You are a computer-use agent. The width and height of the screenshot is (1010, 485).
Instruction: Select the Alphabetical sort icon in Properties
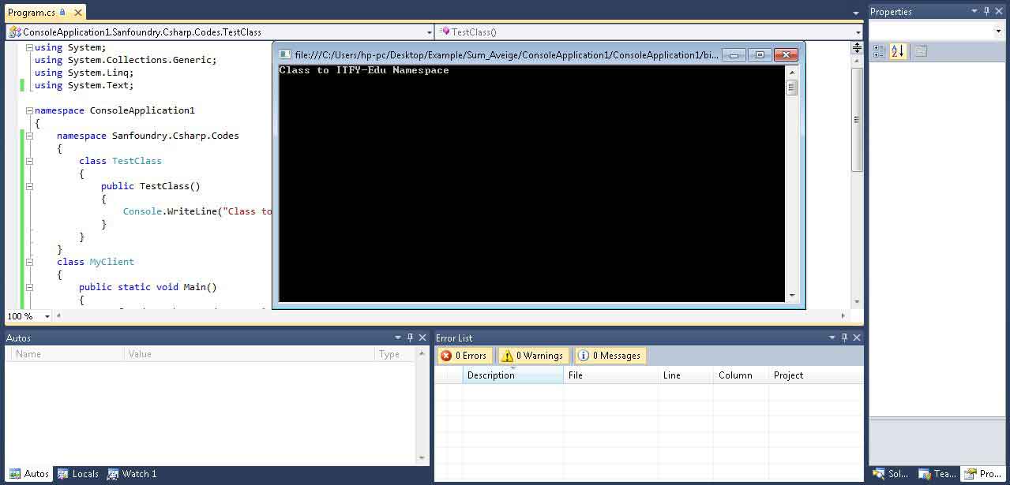tap(898, 51)
